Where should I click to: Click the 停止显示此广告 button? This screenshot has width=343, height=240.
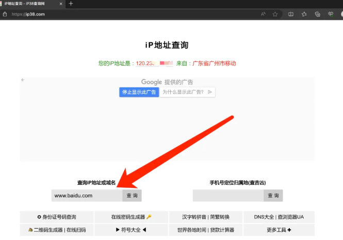coord(139,92)
